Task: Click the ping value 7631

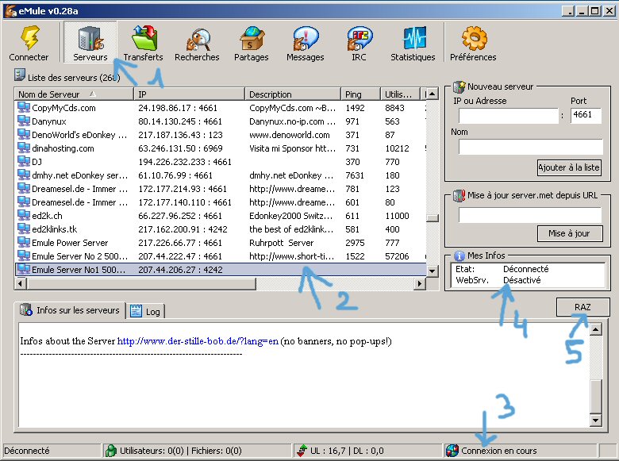Action: pos(355,175)
